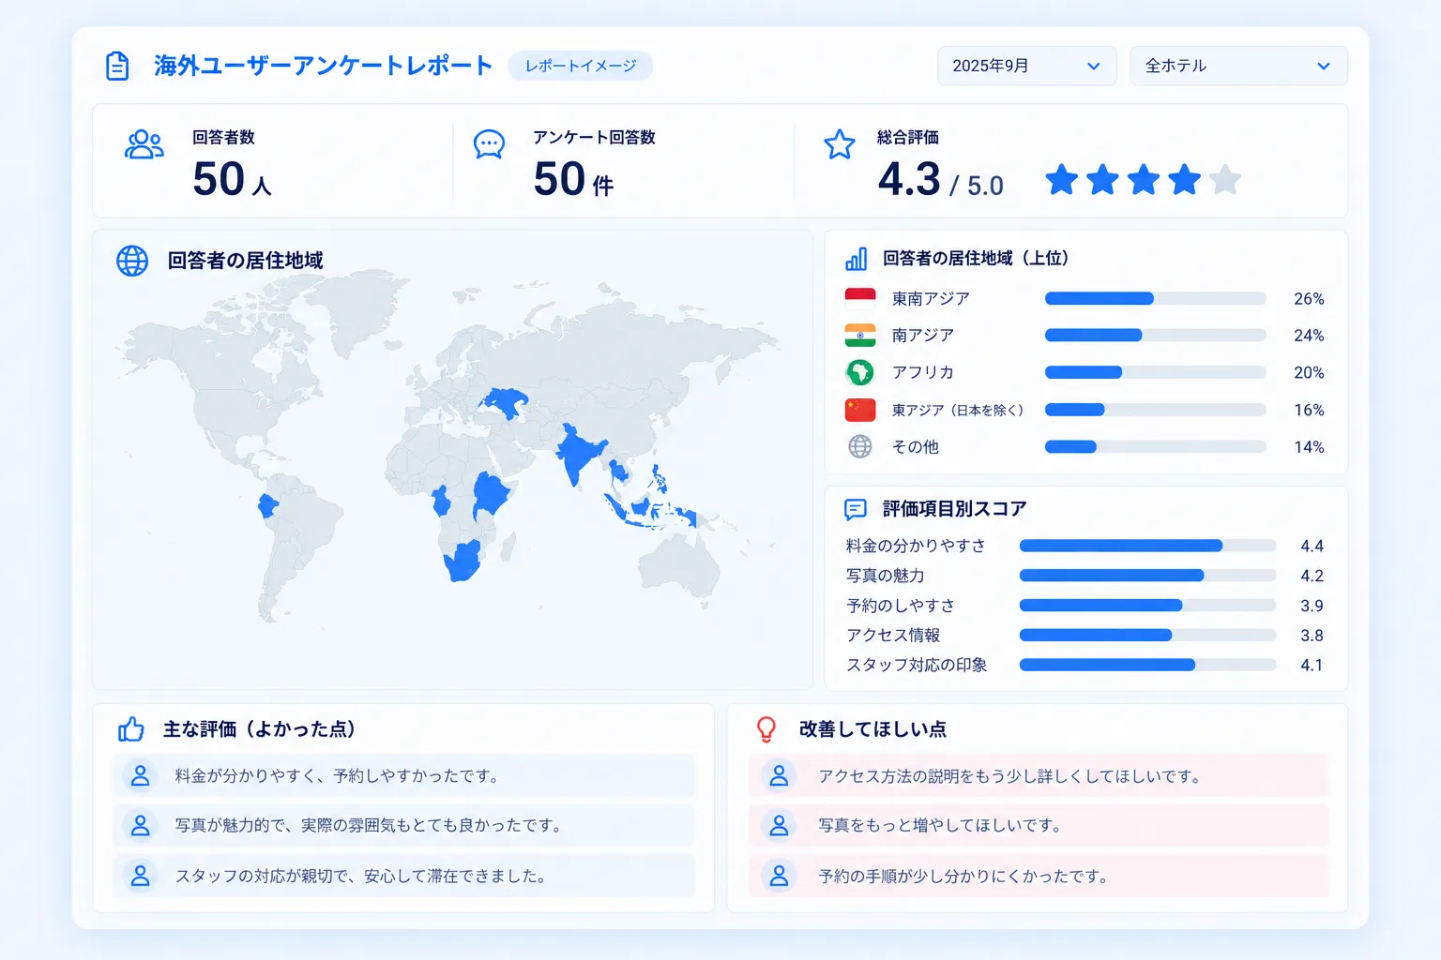Click the 南アジア 24% value

(1309, 336)
